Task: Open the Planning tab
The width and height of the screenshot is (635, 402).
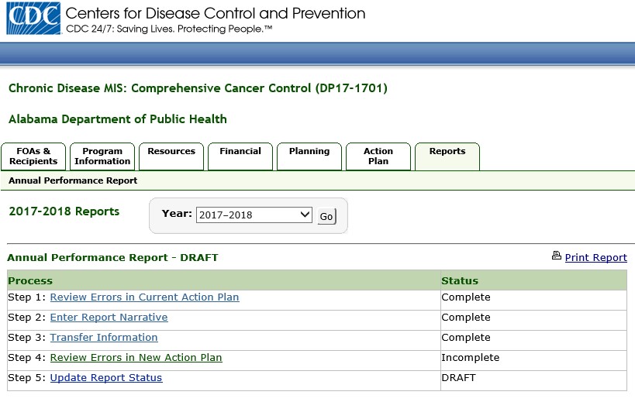Action: 309,152
